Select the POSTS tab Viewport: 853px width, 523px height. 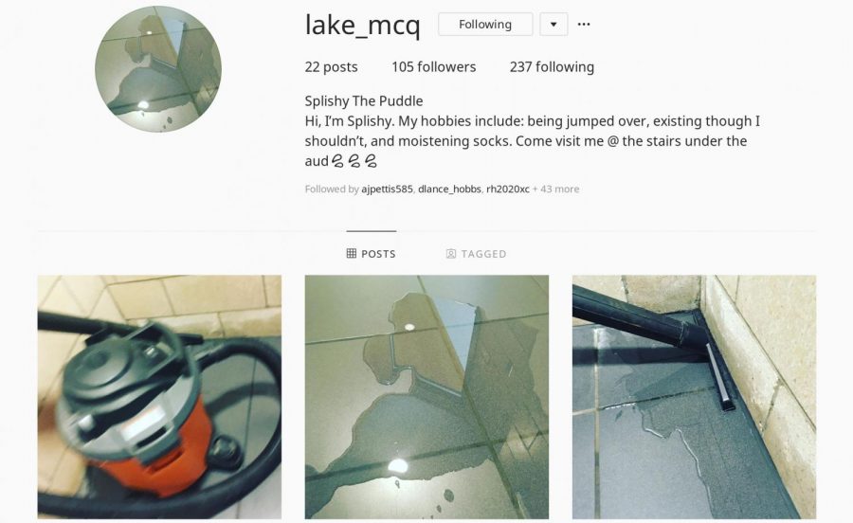coord(372,254)
